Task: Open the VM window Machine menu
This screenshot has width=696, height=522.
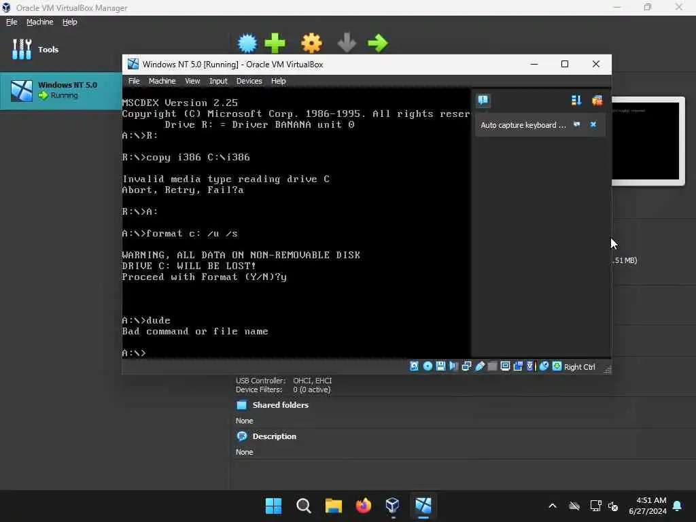Action: point(162,81)
